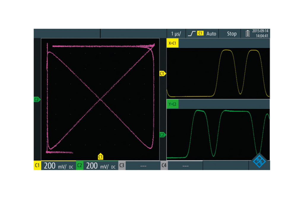Toggle channel C1 via its yellow label

(x=37, y=166)
